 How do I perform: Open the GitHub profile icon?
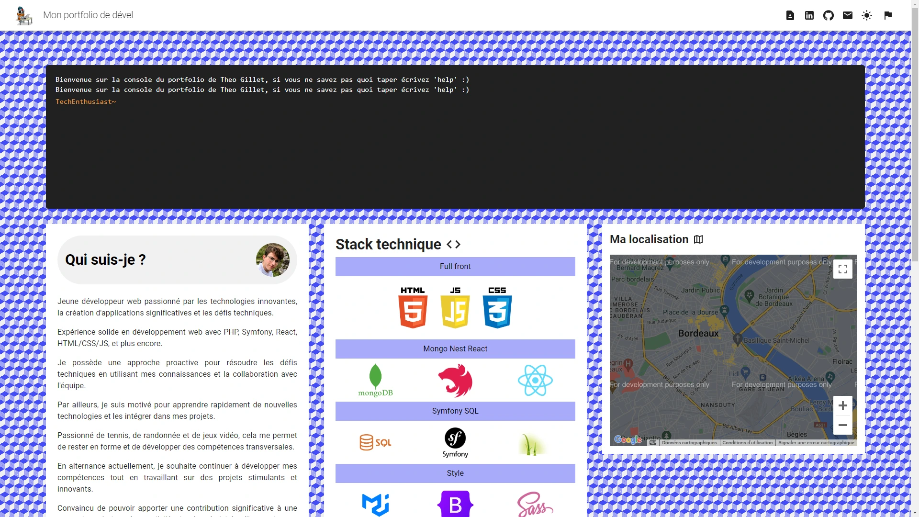point(829,15)
